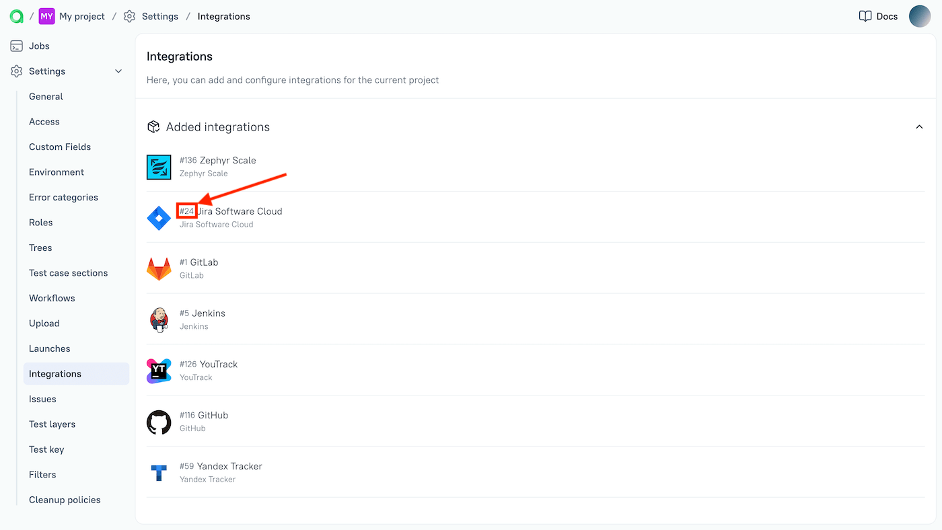Click the sidebar Settings gear icon
The height and width of the screenshot is (530, 942).
(x=17, y=71)
